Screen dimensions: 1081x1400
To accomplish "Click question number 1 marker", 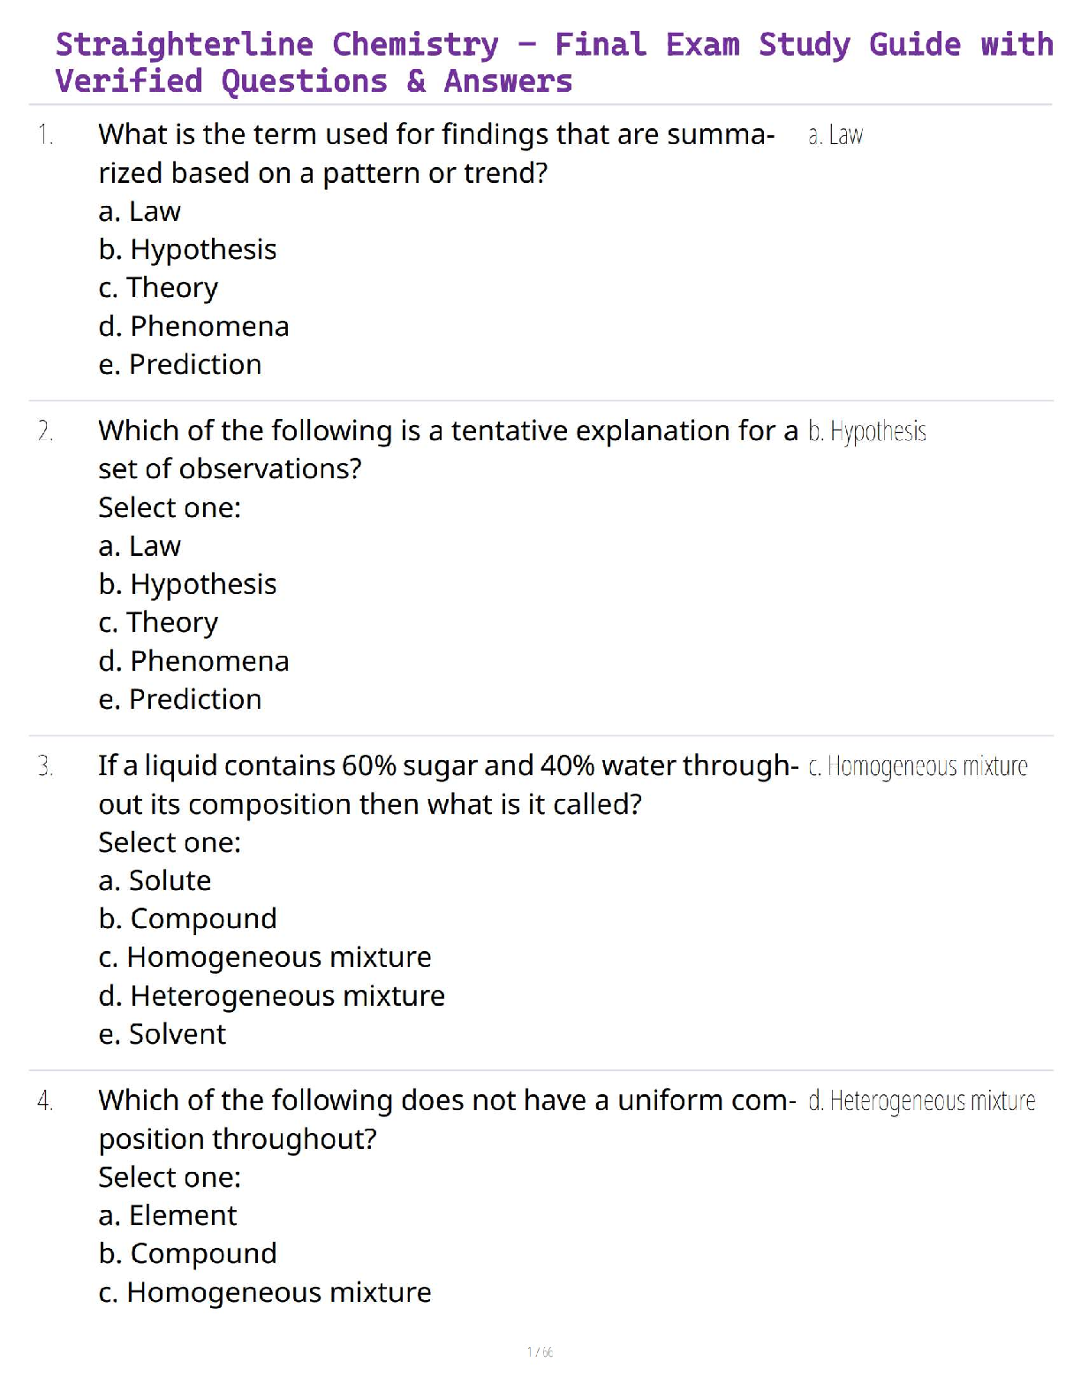I will coord(45,135).
